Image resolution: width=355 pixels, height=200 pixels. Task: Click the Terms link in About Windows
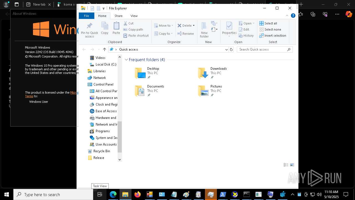29,96
